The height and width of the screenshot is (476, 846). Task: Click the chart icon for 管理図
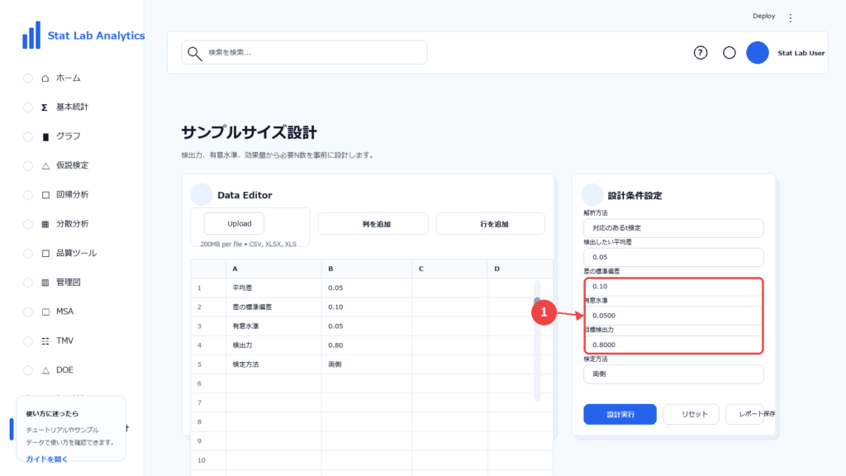tap(45, 283)
